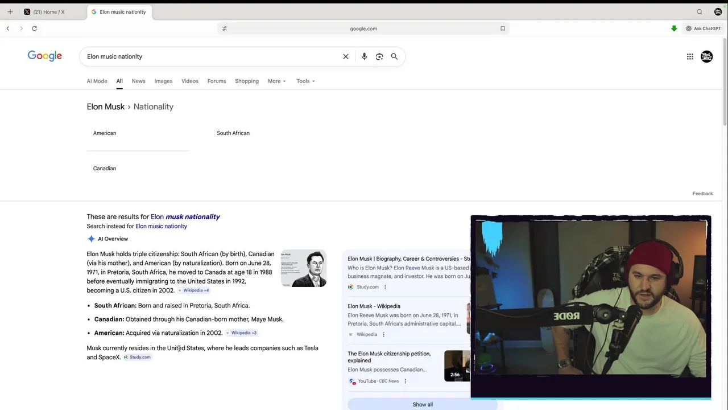The width and height of the screenshot is (728, 410).
Task: Search instead for Elon music nationlty
Action: (161, 226)
